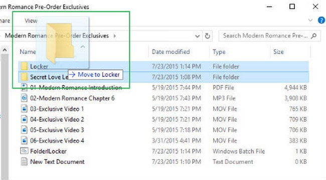This screenshot has width=326, height=180.
Task: Click the up arrow of the left scrollbar
Action: (x=5, y=50)
